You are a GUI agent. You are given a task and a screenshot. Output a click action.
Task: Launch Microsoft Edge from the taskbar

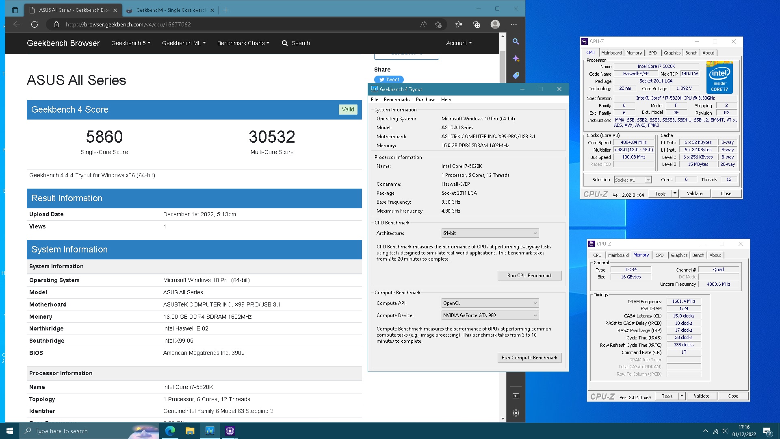(x=170, y=431)
